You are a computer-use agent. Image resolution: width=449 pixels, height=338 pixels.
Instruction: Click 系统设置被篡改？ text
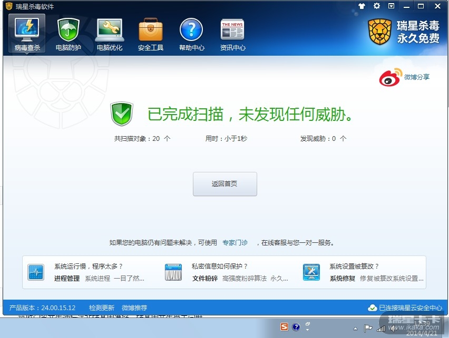click(x=354, y=267)
